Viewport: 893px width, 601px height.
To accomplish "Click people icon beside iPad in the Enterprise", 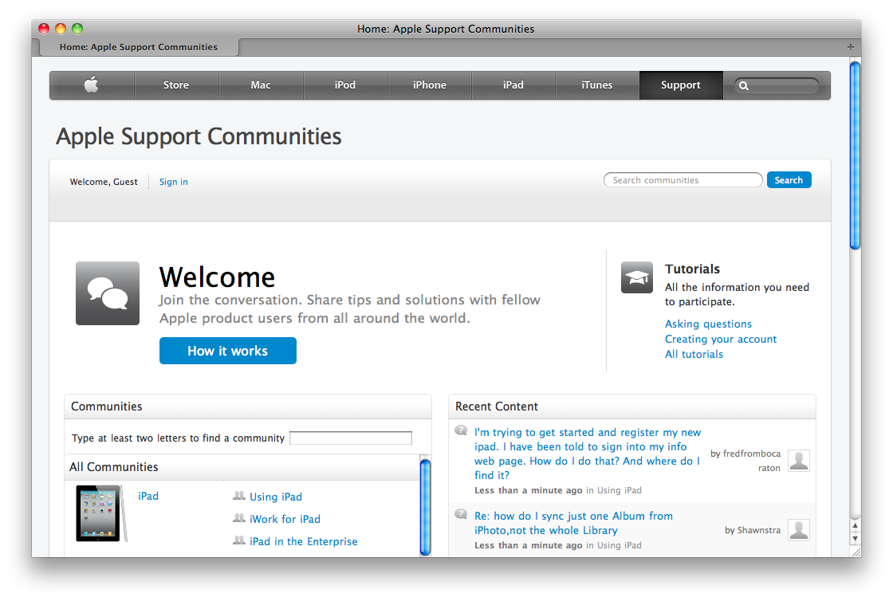I will tap(239, 540).
